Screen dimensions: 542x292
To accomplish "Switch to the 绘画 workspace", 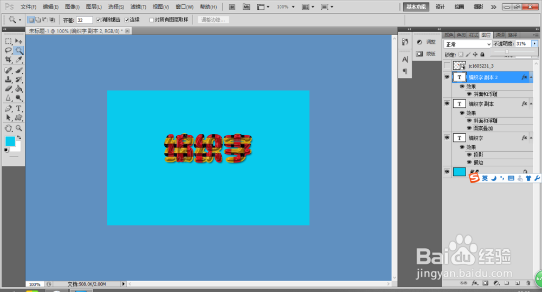I will 459,7.
